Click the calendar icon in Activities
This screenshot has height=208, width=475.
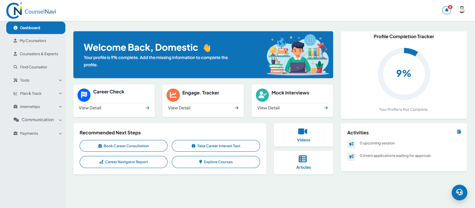(x=459, y=132)
